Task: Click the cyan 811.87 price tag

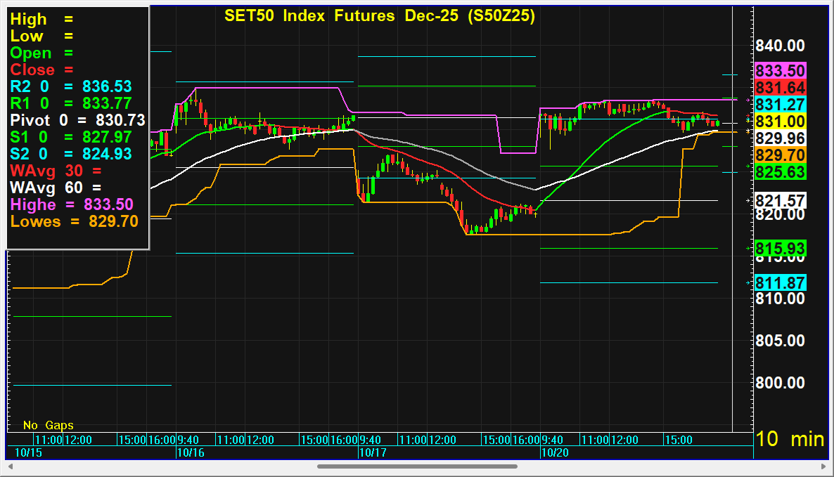Action: point(780,282)
